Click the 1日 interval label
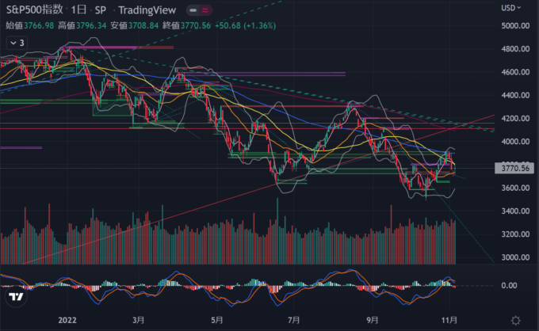 (79, 10)
